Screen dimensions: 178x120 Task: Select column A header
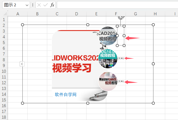(17, 14)
